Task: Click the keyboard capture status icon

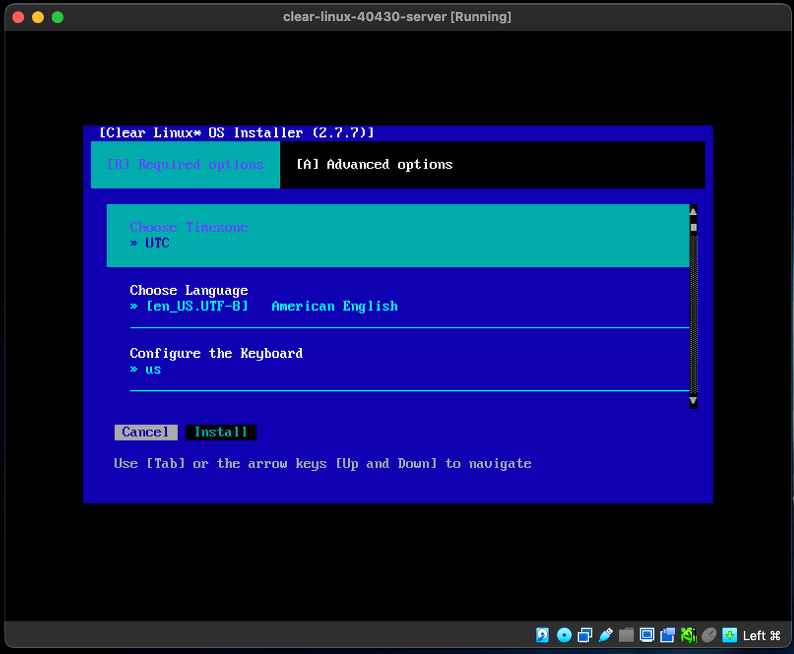Action: (x=729, y=635)
